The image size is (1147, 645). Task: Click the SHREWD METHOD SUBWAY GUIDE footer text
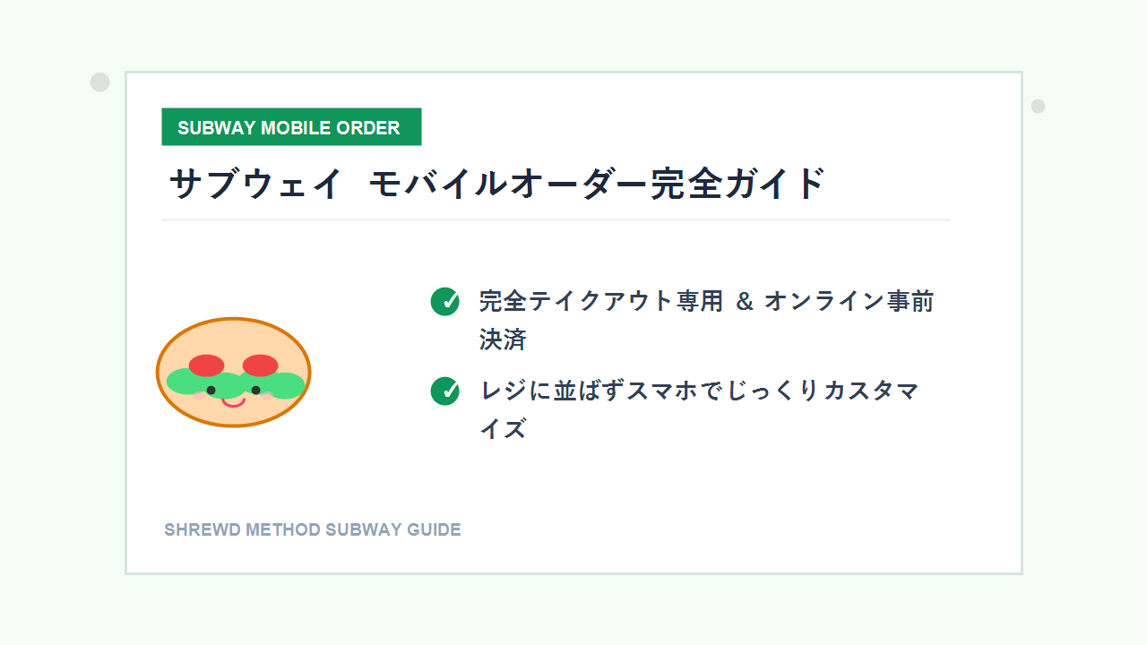pyautogui.click(x=313, y=529)
